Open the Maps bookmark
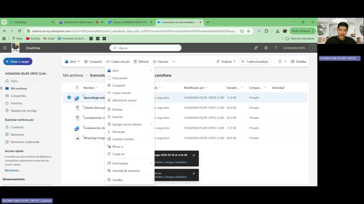Viewport: 364px width, 204px height. [x=17, y=39]
